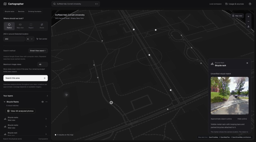
Task: Select the Benches suggestion chip
Action: point(21,12)
